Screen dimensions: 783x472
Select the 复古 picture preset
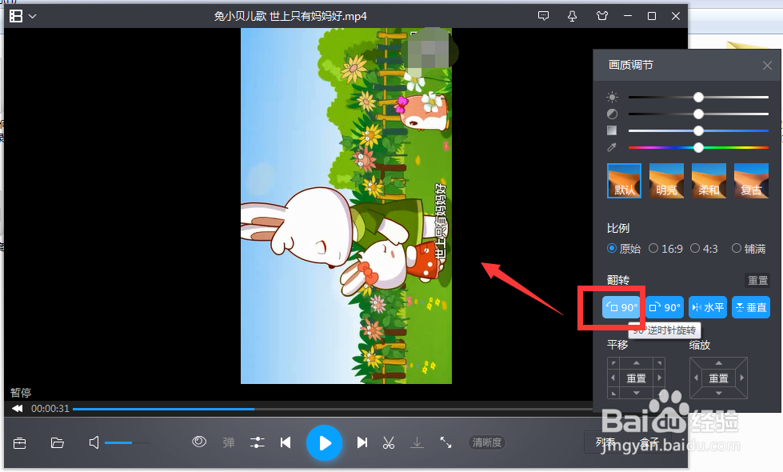(751, 181)
